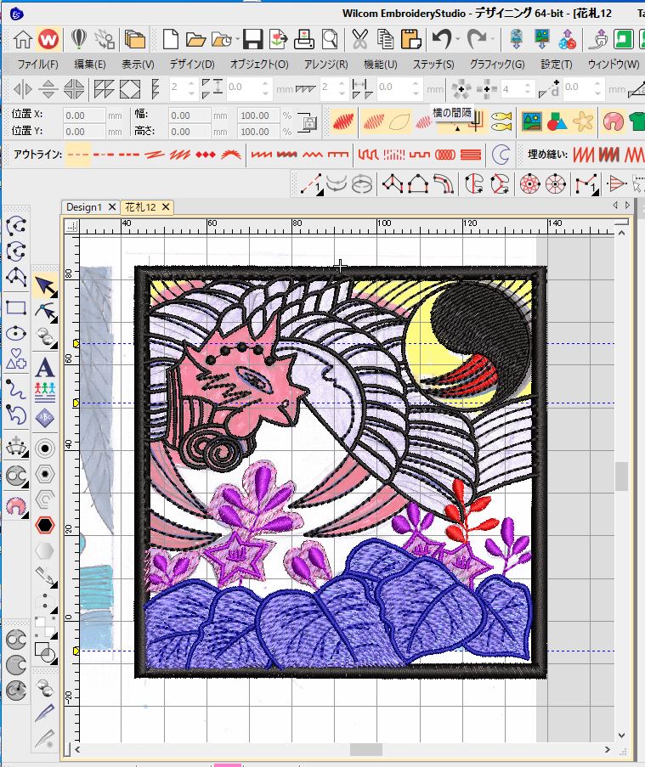The image size is (645, 767).
Task: Copy the selection with the copy icon
Action: click(x=386, y=39)
